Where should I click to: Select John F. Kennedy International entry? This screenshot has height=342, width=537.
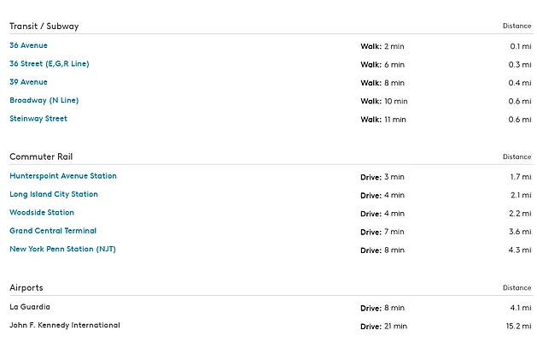tap(65, 326)
